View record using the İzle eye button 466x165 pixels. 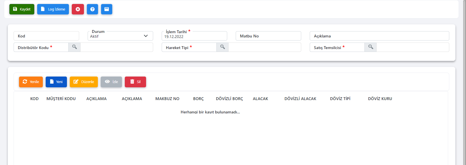pos(111,82)
